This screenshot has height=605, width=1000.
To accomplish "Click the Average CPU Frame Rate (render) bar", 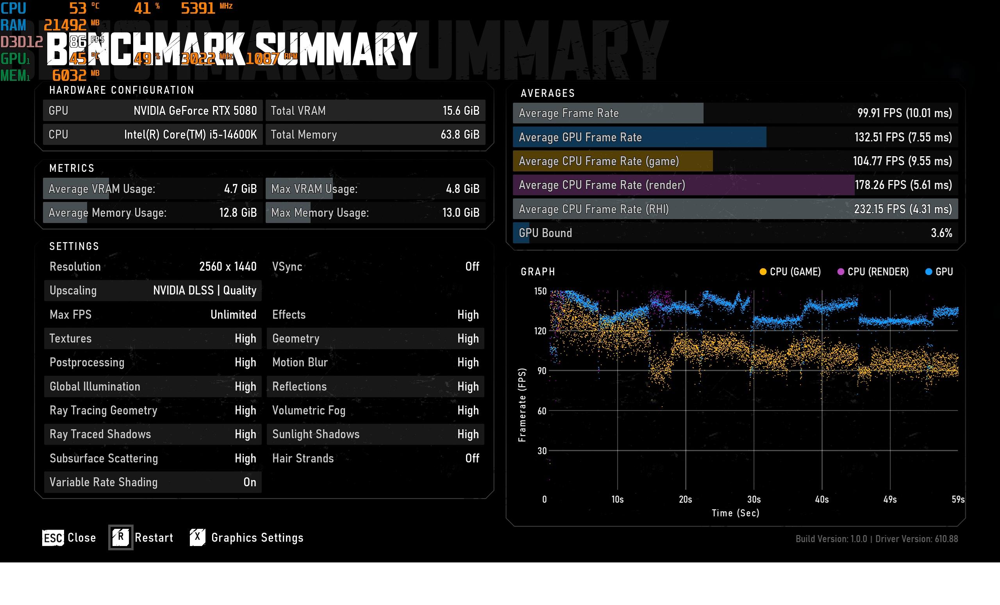I will (x=736, y=185).
